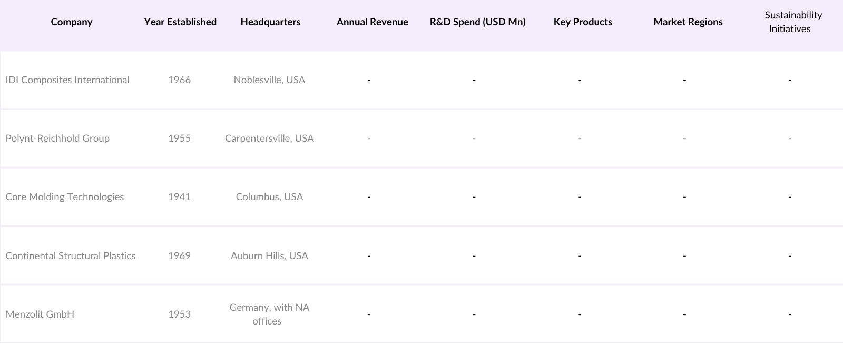Select the Carpentersville, USA headquarters cell
Screen dimensions: 843x344
[269, 139]
